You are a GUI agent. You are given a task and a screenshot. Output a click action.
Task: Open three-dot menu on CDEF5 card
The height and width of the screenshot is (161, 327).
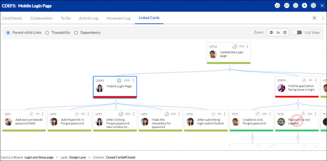[x=133, y=80]
